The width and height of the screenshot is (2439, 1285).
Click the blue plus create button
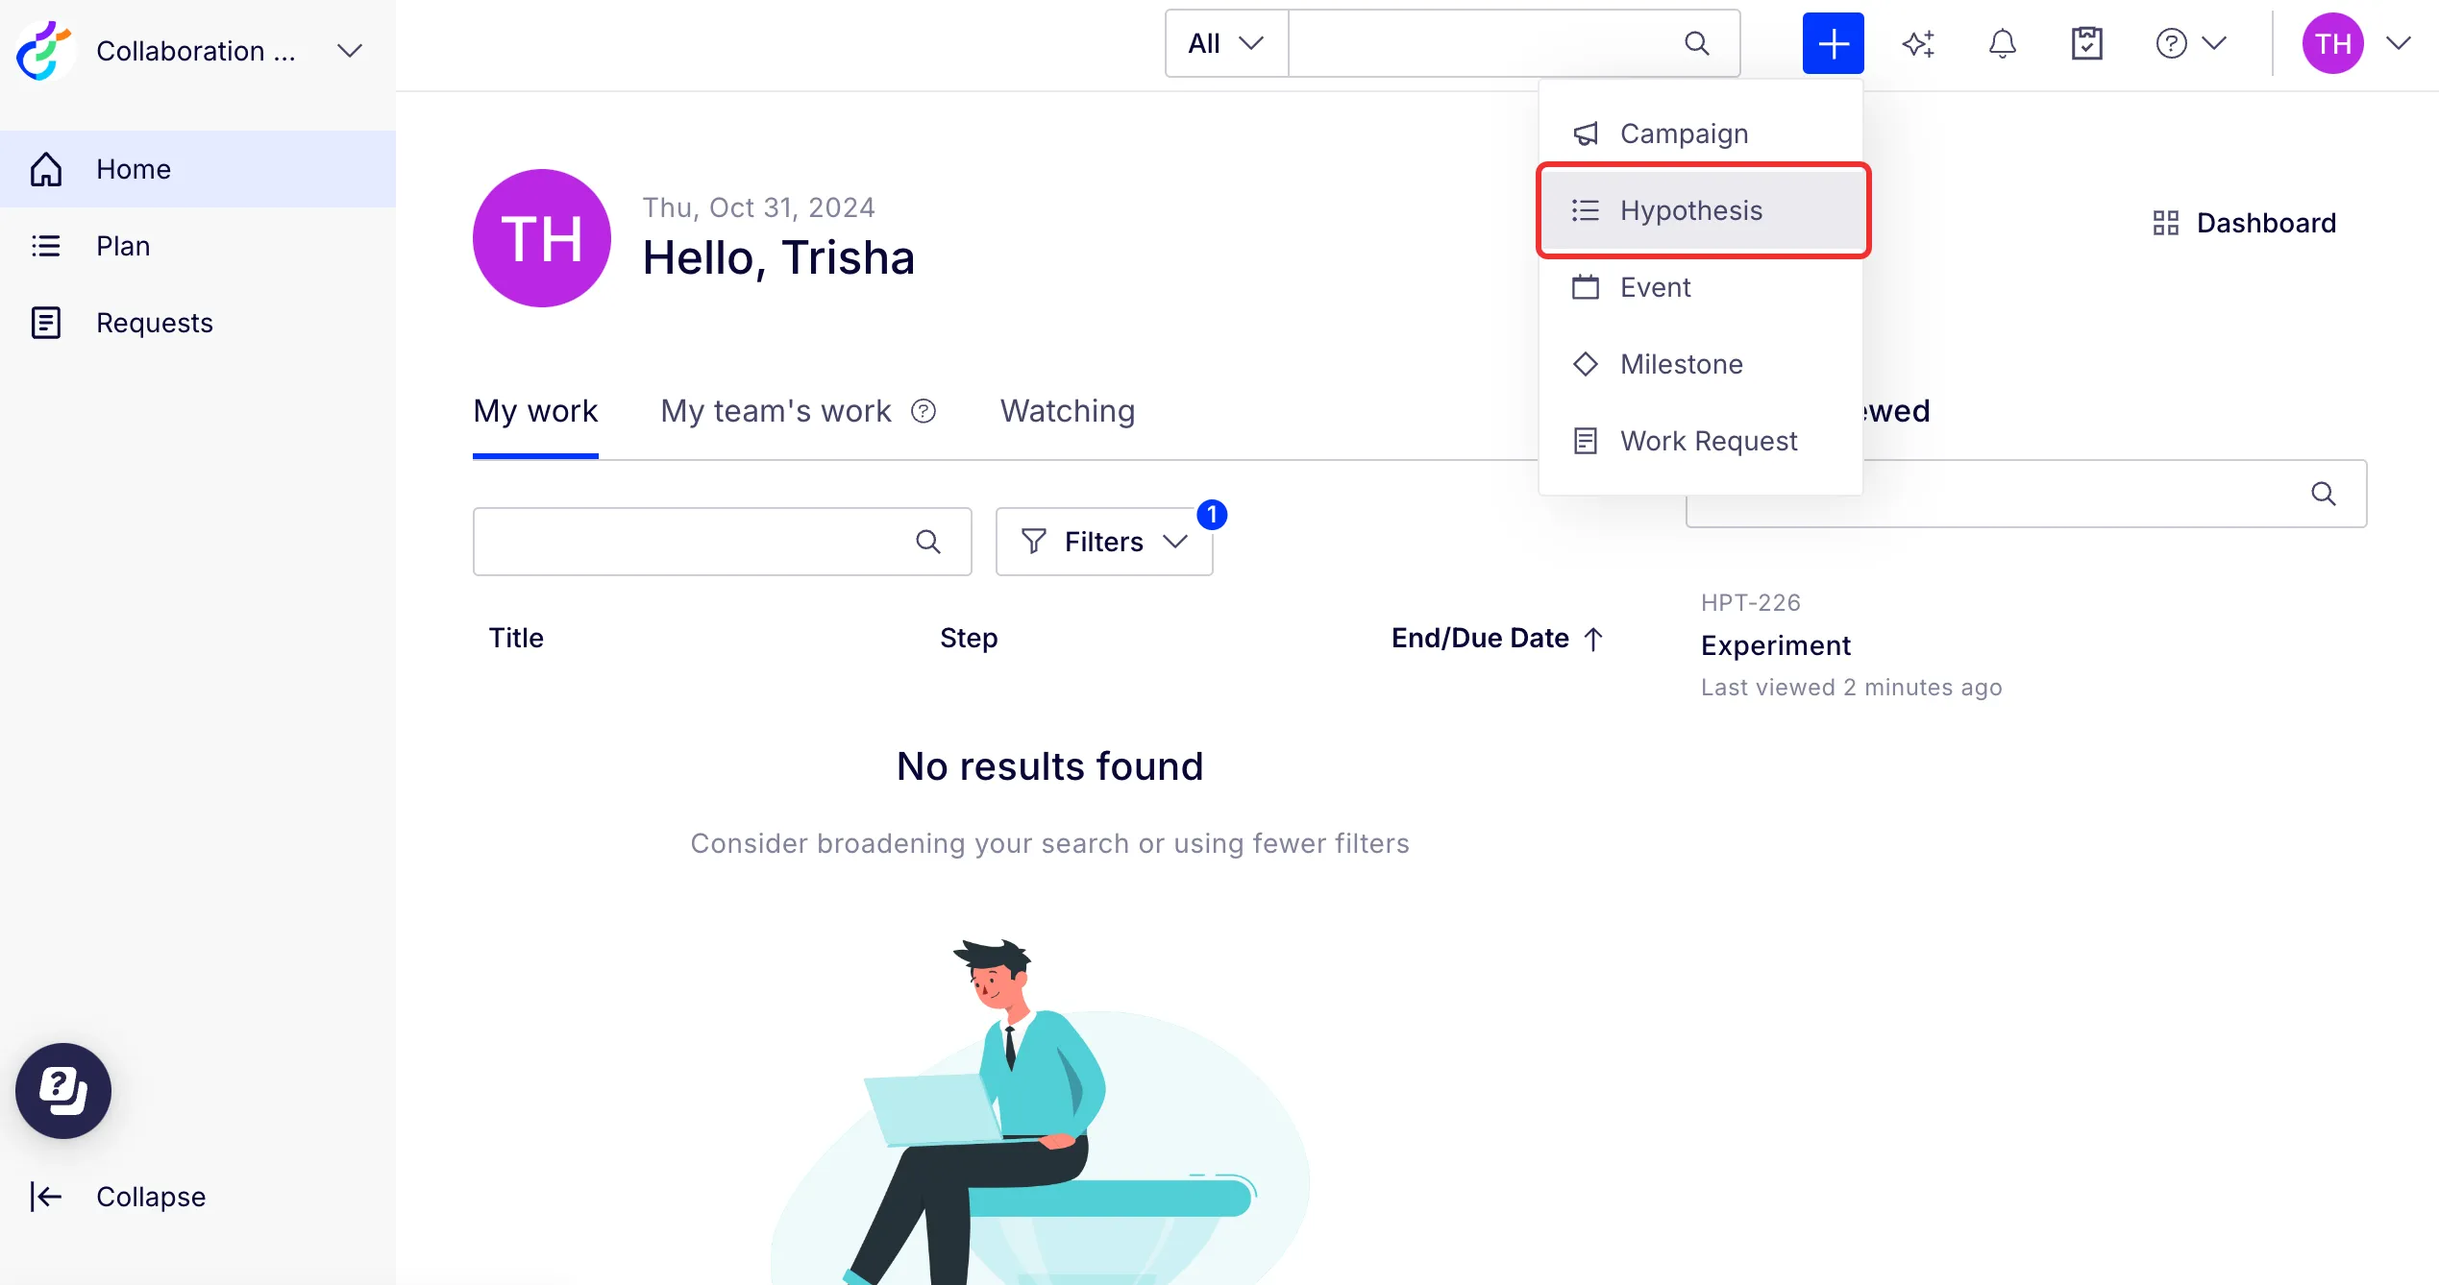point(1834,43)
